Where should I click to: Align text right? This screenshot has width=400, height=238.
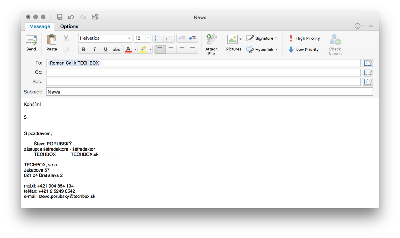[182, 50]
